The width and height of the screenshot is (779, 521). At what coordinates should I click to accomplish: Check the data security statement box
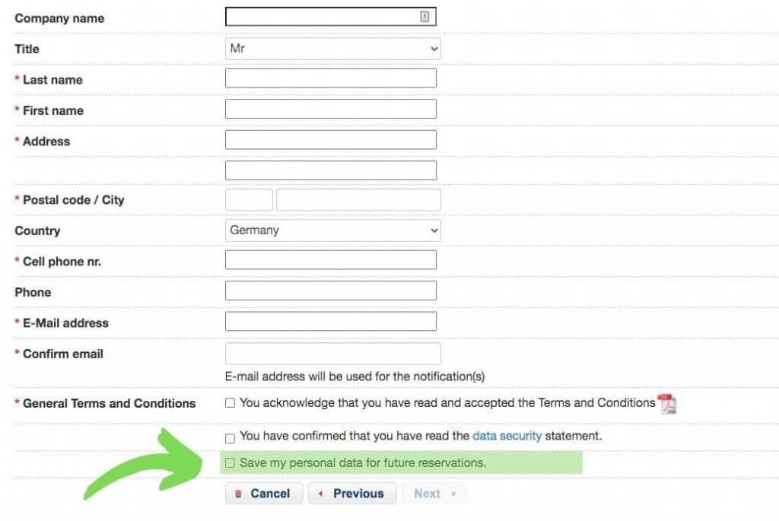(x=230, y=439)
